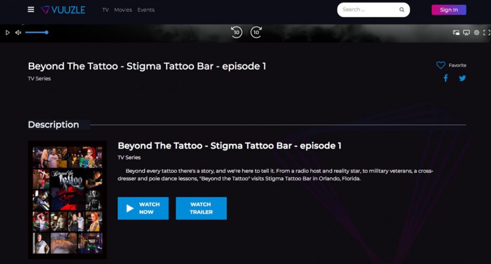Share the episode on Twitter
Viewport: 491px width, 264px height.
tap(462, 78)
